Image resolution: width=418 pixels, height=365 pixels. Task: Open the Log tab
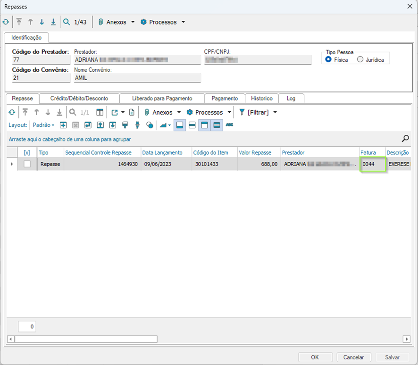click(291, 98)
